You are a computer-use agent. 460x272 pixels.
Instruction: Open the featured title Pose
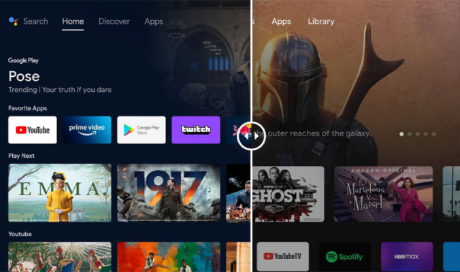pyautogui.click(x=24, y=76)
